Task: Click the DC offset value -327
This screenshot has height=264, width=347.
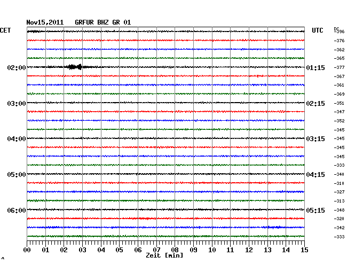Action: click(x=339, y=192)
